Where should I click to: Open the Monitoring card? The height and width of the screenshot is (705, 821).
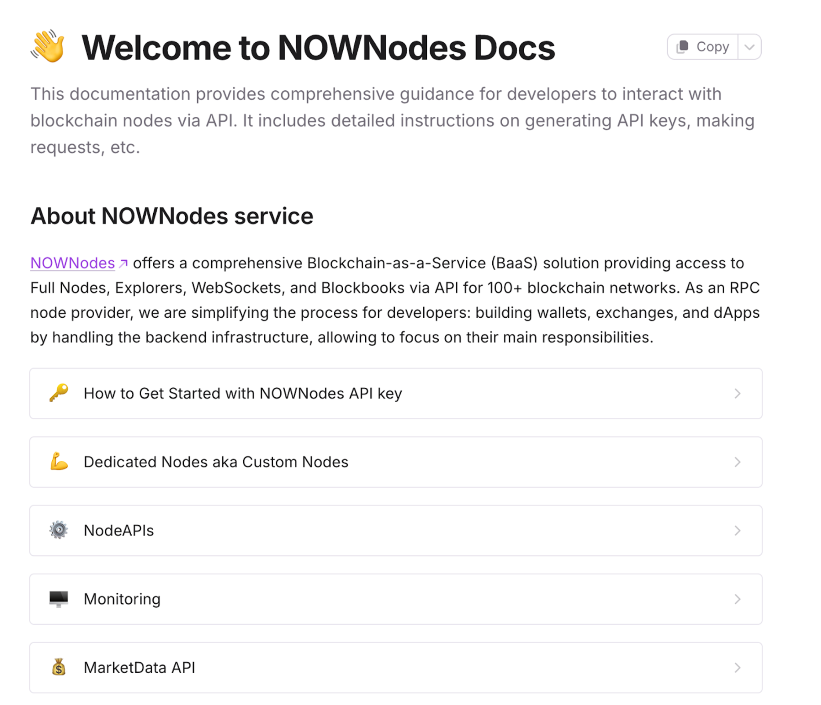click(x=396, y=599)
